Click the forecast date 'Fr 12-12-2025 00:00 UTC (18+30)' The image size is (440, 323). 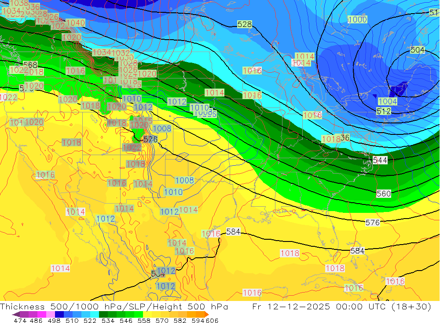coord(341,307)
